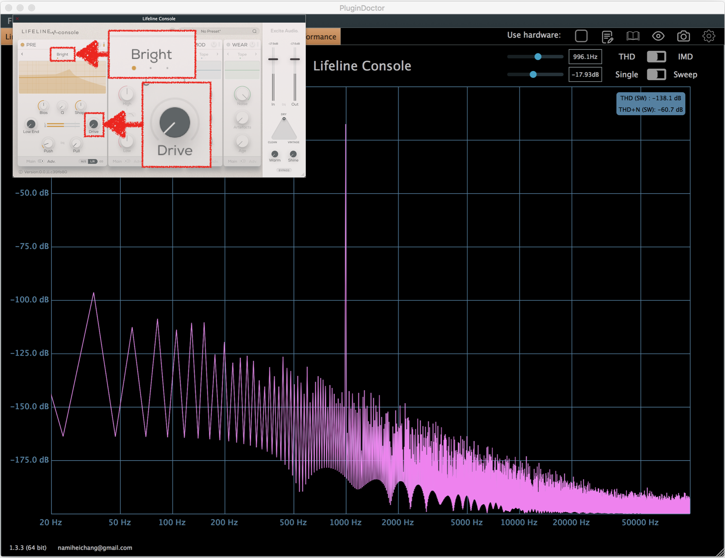Click WEAR waveform display

pos(242,70)
